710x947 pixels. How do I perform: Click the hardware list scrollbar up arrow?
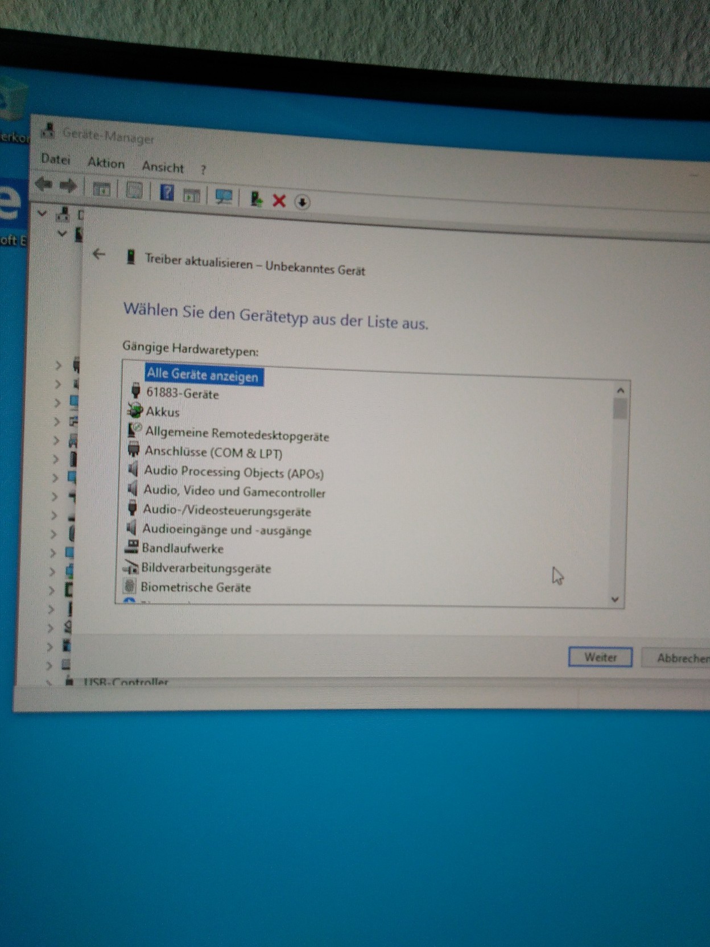(x=621, y=390)
